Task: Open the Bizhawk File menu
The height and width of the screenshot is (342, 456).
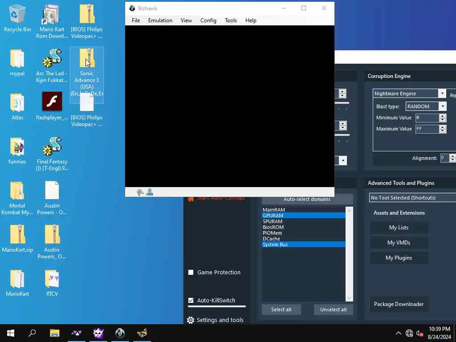Action: 136,20
